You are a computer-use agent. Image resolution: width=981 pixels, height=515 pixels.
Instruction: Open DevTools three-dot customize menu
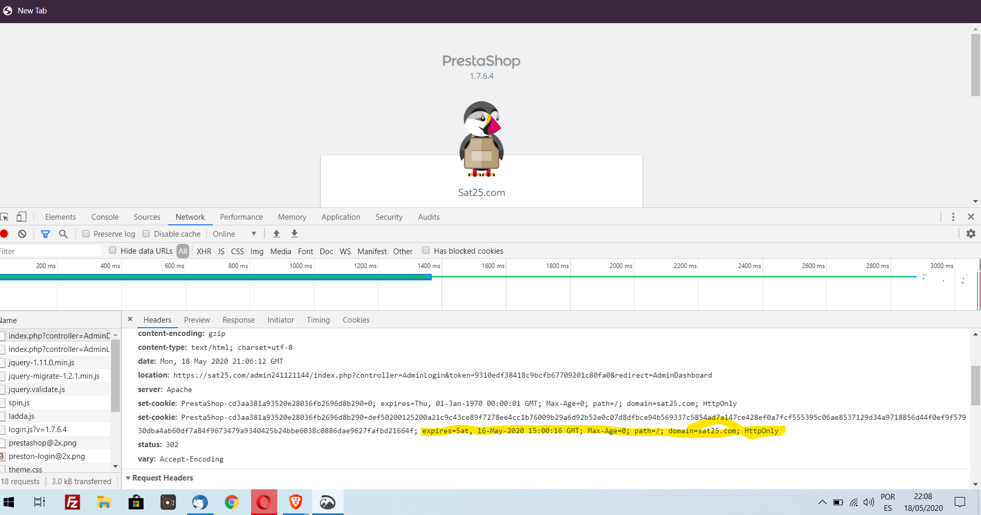coord(953,217)
